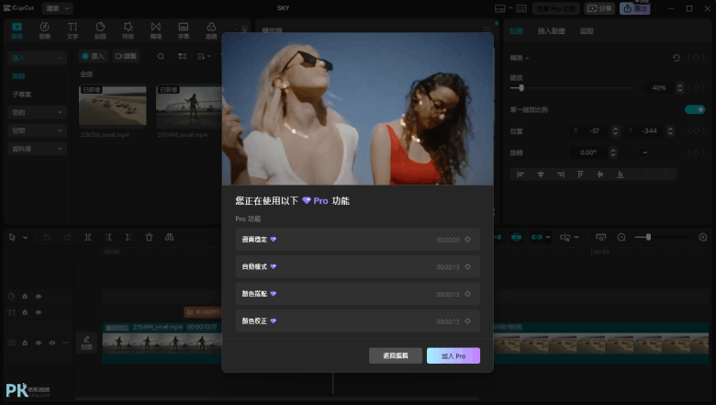Click locate icon on 畫面穩定 row
Screen dimensions: 716x405
coord(467,240)
